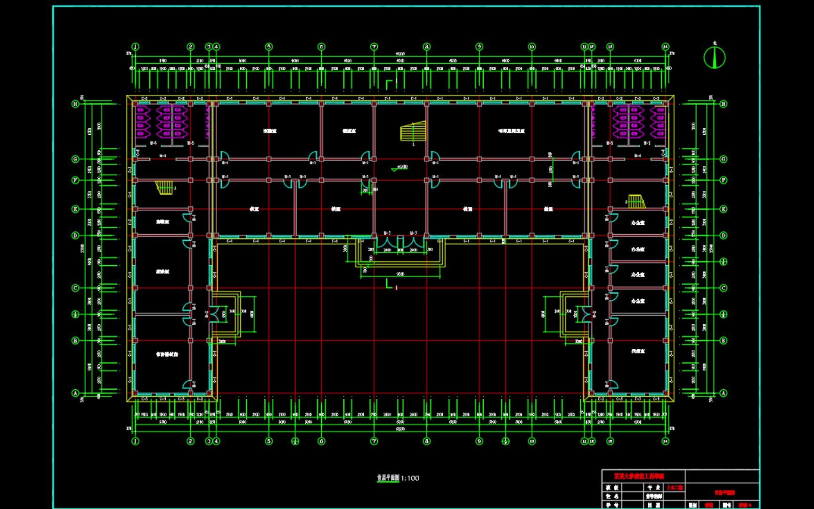Select grid axis bubble 1 above the plan
Screen dimensions: 814x509
(x=136, y=47)
